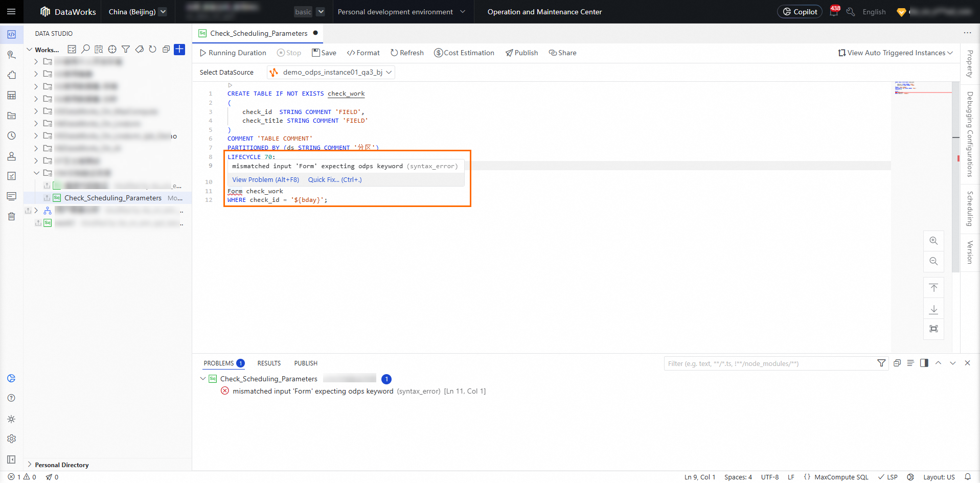Click the more options ellipsis above editor
The width and height of the screenshot is (980, 483).
[x=967, y=33]
